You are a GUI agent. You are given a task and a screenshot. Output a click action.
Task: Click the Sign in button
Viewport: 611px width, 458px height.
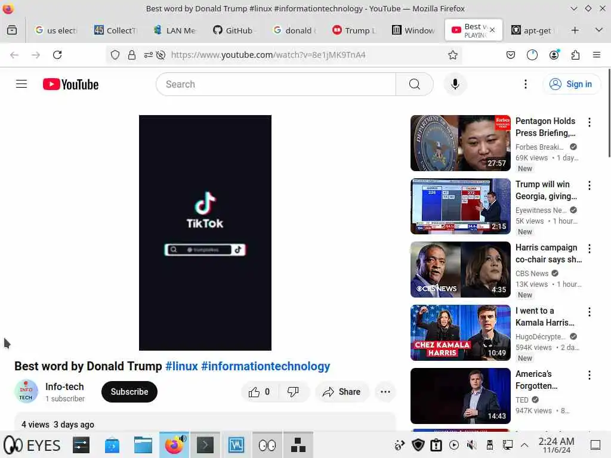click(571, 84)
